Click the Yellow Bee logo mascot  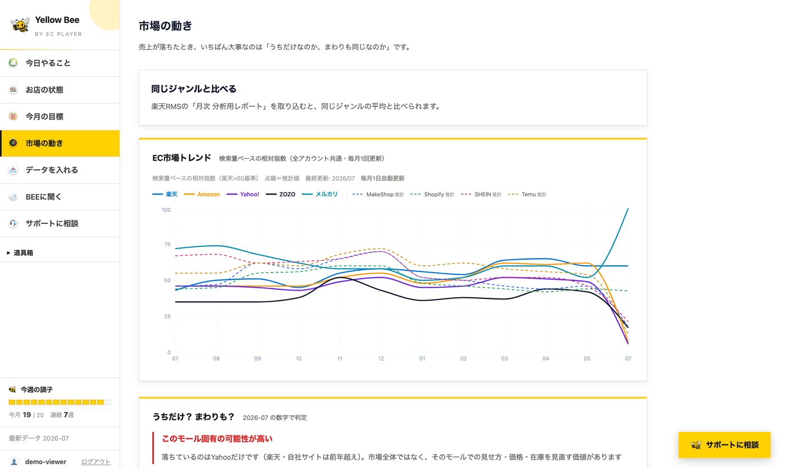(20, 25)
